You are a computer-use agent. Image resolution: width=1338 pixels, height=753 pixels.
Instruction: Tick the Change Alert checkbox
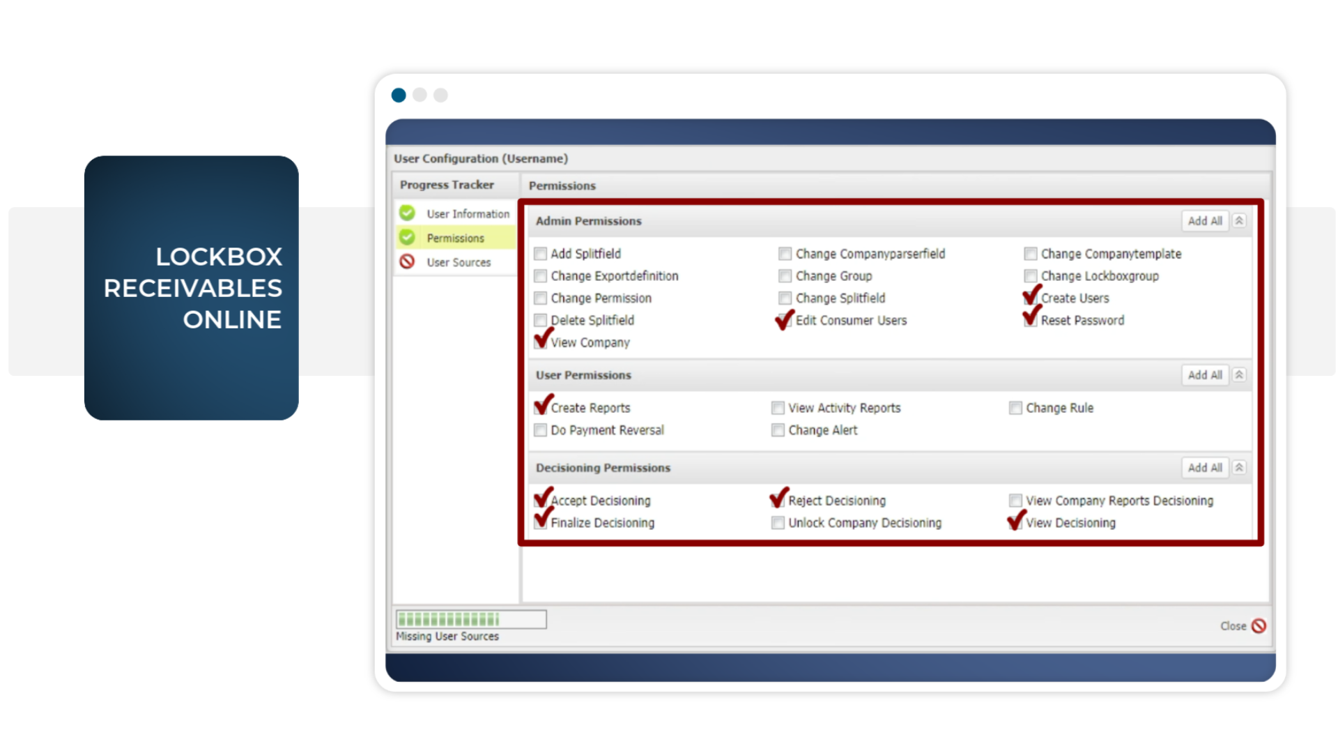click(x=778, y=430)
